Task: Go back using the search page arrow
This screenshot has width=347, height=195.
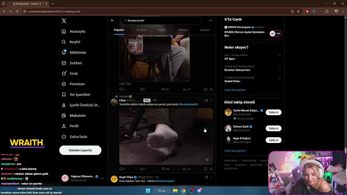Action: point(113,20)
